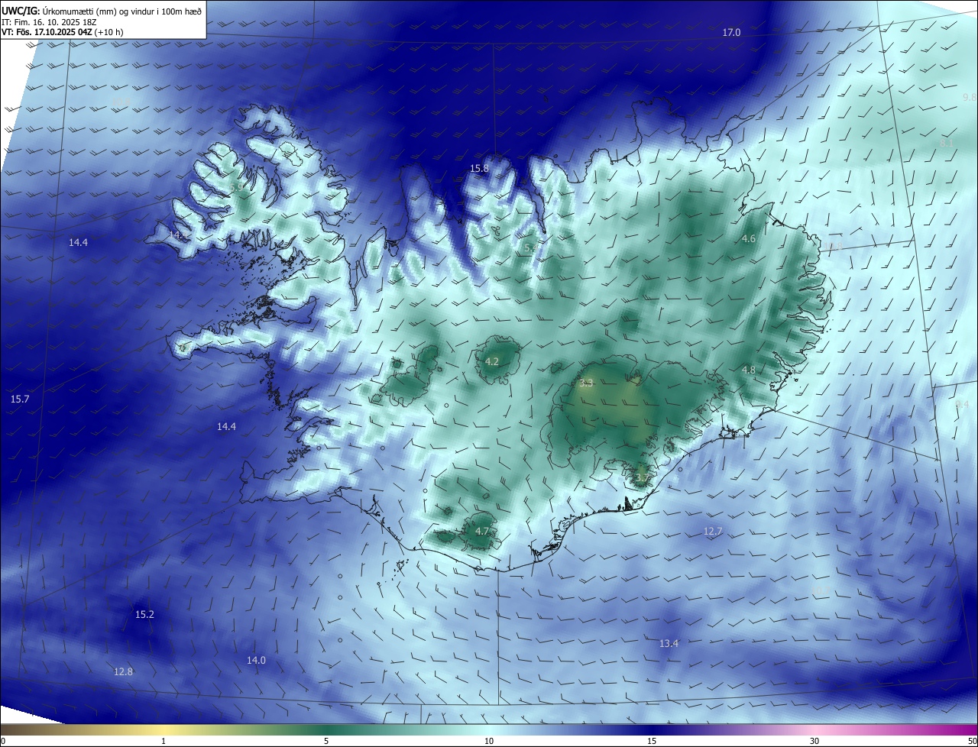Click the 3.7 value label

tap(642, 478)
